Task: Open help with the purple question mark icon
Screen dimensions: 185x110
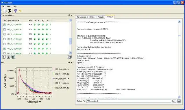Action: click(15, 11)
